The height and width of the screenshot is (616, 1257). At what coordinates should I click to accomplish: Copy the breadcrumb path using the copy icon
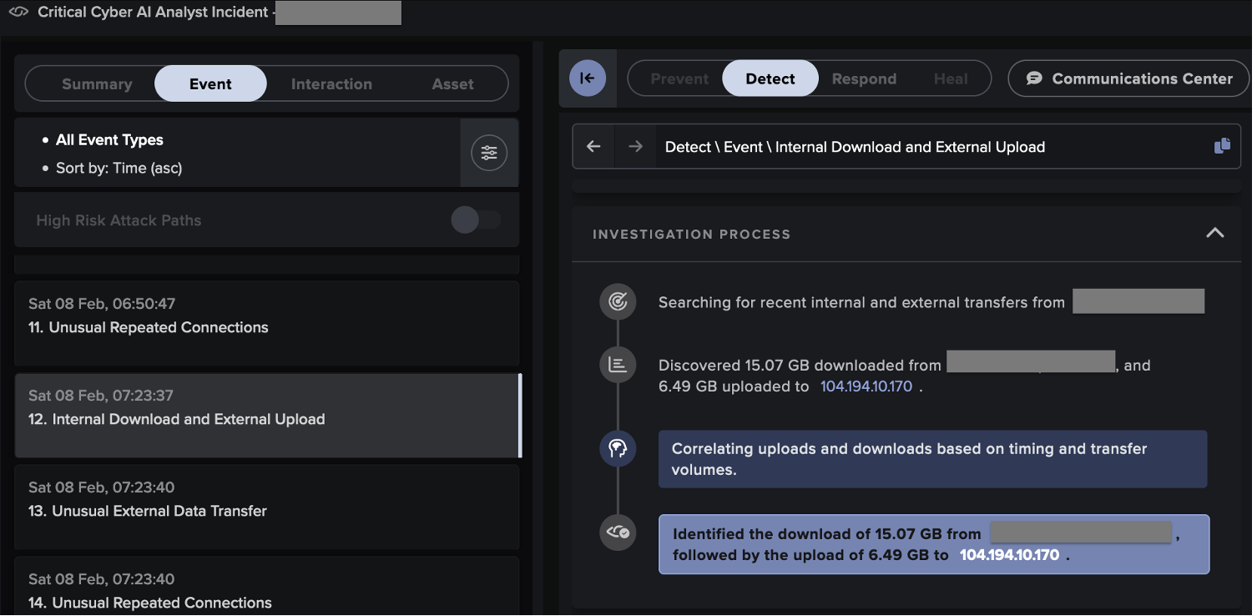click(x=1222, y=145)
